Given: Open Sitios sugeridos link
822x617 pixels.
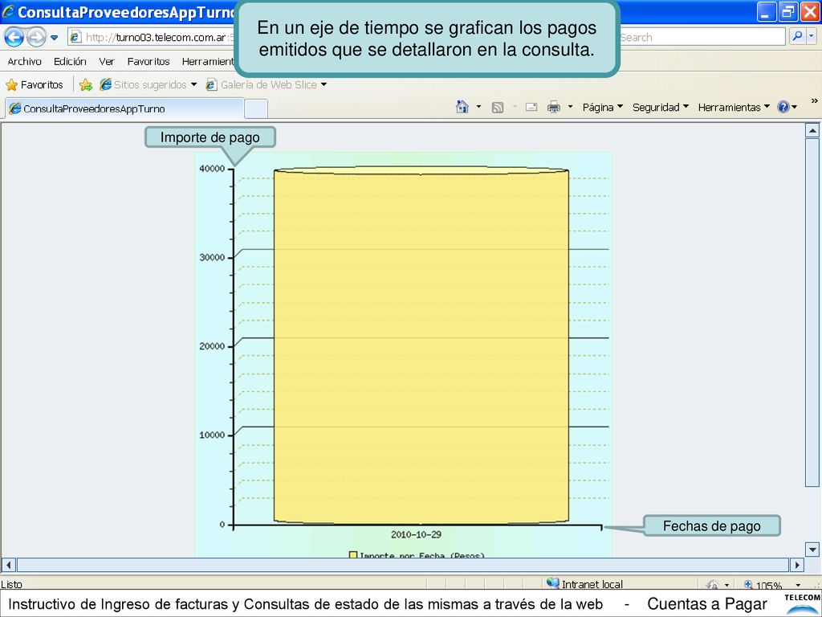Looking at the screenshot, I should pos(150,84).
